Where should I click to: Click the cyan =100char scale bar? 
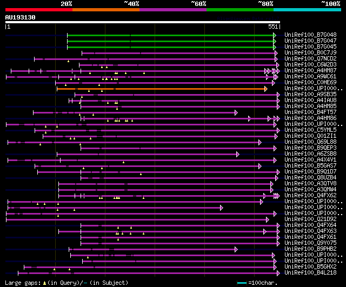pyautogui.click(x=242, y=283)
